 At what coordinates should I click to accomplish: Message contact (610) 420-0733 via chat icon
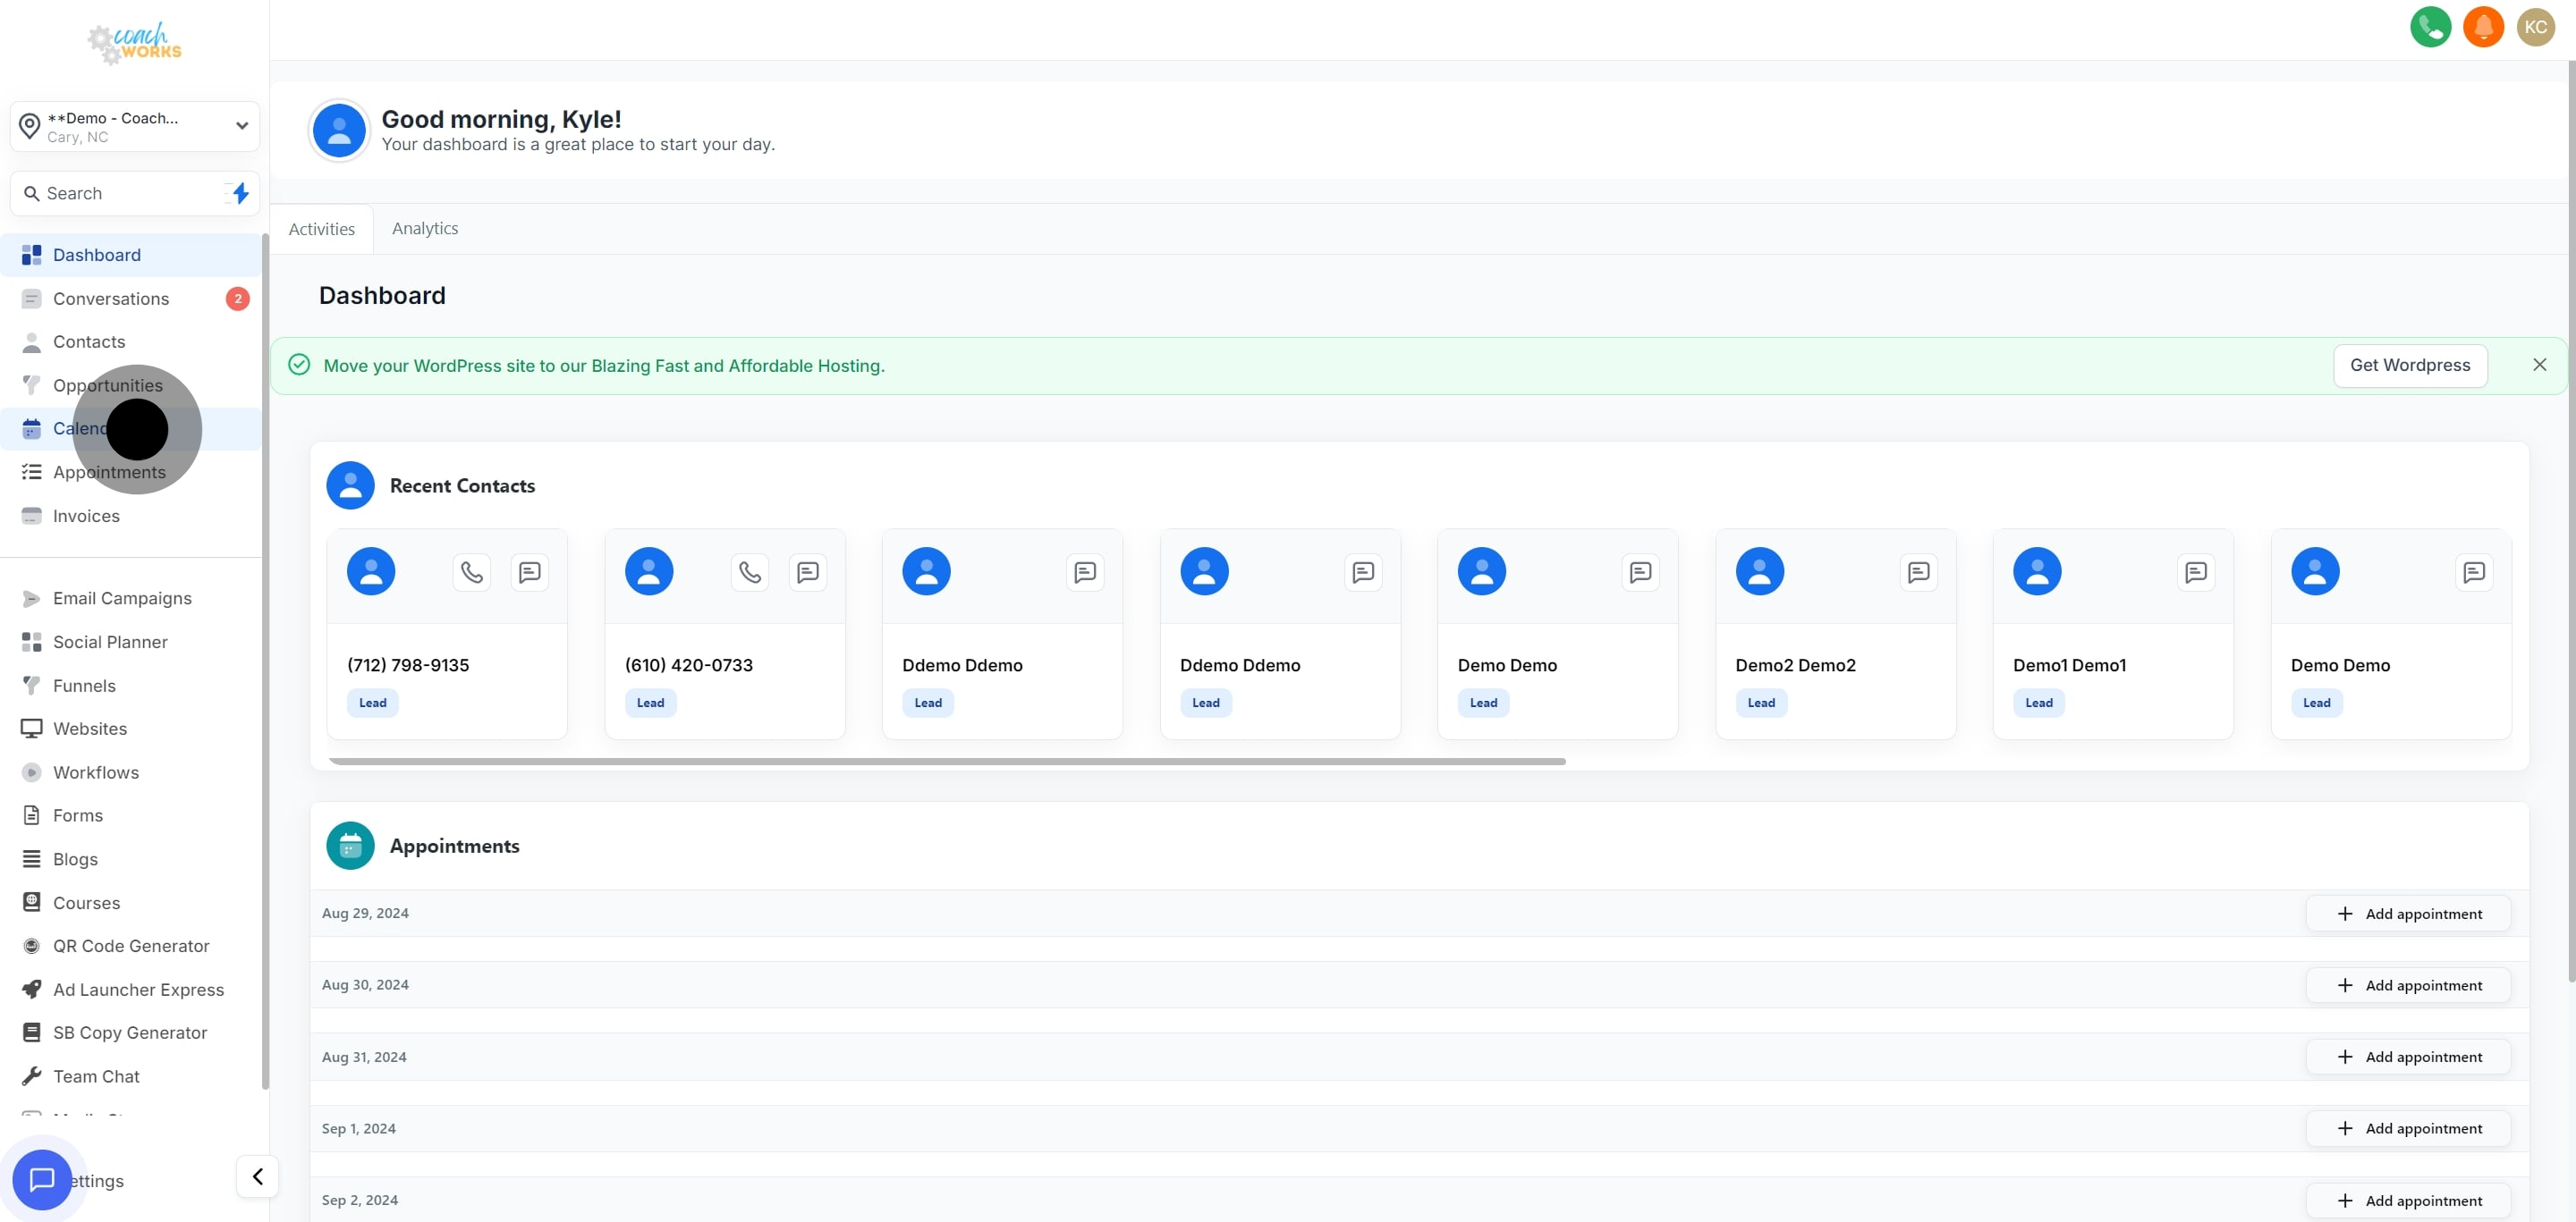pyautogui.click(x=807, y=572)
